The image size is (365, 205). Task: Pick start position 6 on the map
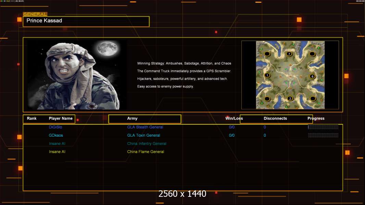tap(312, 76)
